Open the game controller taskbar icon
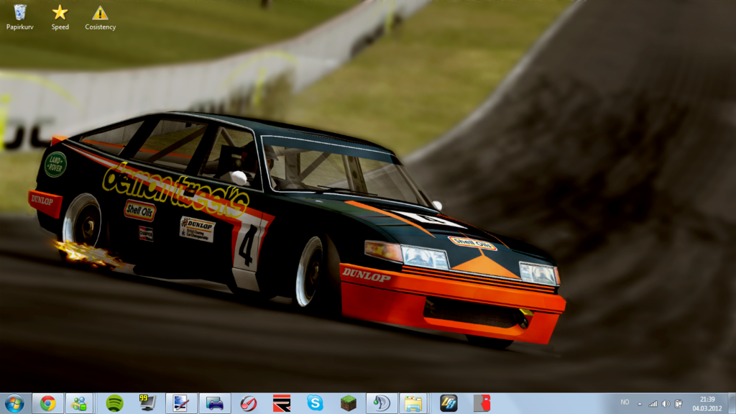736x414 pixels. point(214,403)
